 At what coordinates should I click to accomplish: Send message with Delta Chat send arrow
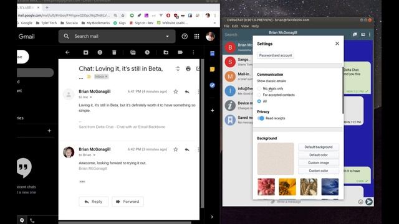(369, 202)
